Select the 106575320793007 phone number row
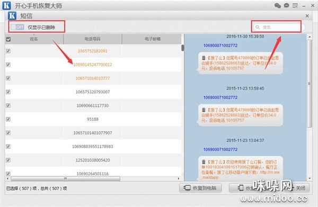The width and height of the screenshot is (318, 207). point(93,92)
